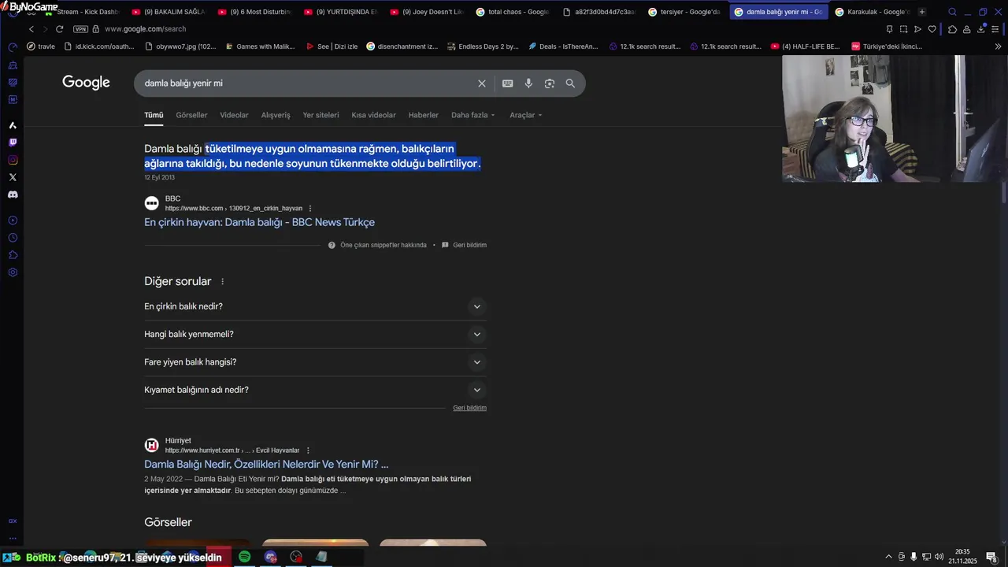The width and height of the screenshot is (1008, 567).
Task: Open new tab with plus button
Action: (x=922, y=12)
